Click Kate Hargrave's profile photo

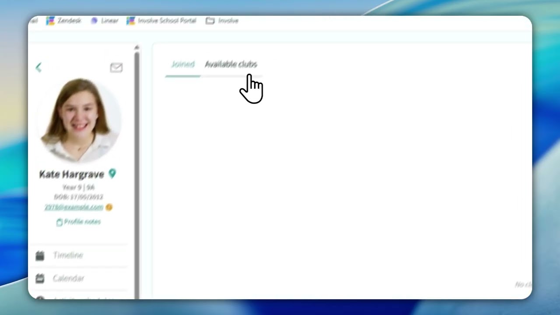click(81, 120)
